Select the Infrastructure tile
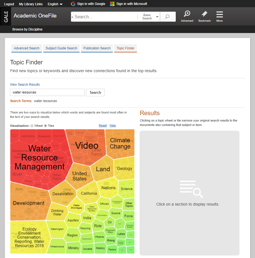 57,246
